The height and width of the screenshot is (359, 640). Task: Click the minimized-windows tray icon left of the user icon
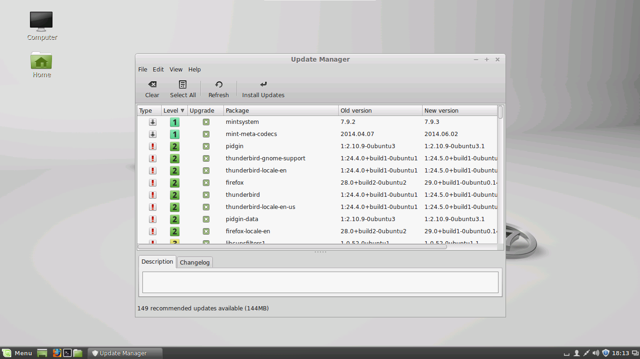pos(567,354)
